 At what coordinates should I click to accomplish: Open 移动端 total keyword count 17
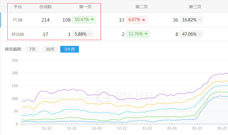click(45, 34)
